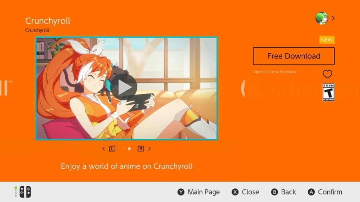Play the Crunchyroll trailer video
The width and height of the screenshot is (360, 202).
tap(124, 87)
